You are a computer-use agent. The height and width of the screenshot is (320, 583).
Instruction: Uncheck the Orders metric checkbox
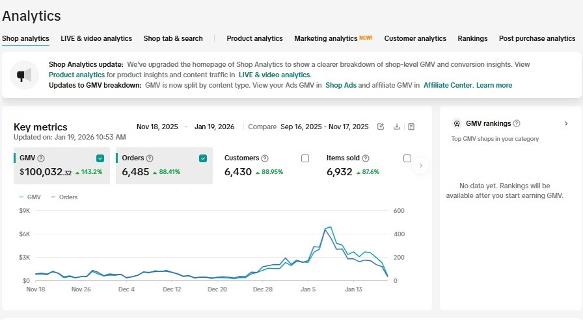[203, 158]
